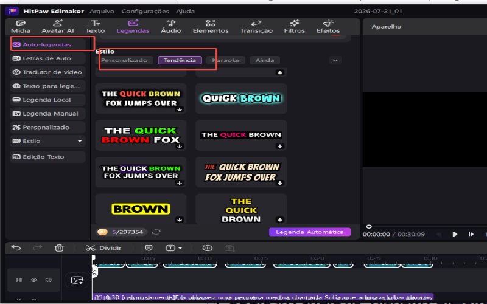Image resolution: width=487 pixels, height=304 pixels.
Task: Open Tradutor de vídeo
Action: [x=47, y=72]
